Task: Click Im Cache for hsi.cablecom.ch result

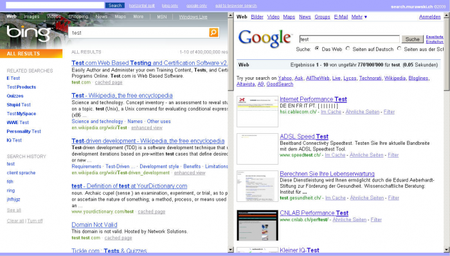Action: point(331,112)
